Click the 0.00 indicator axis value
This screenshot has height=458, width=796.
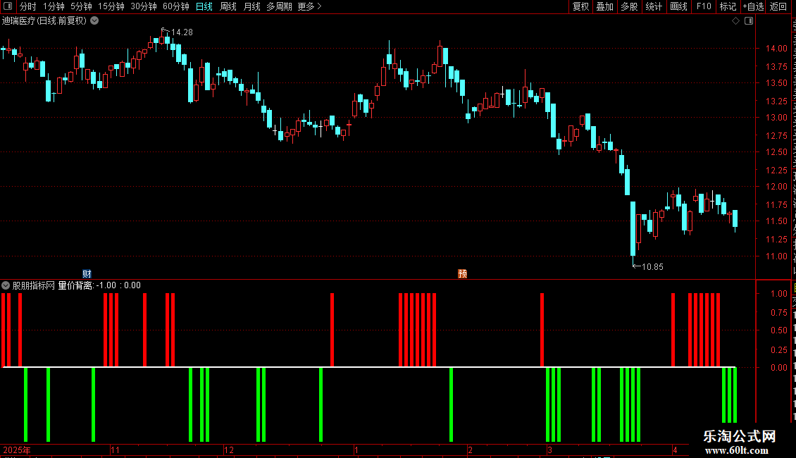pyautogui.click(x=778, y=368)
